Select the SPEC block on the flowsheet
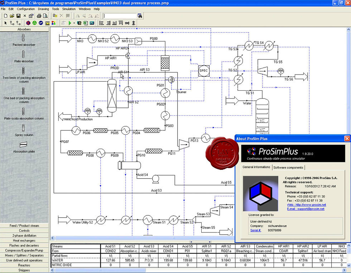351x273 pixels. click(204, 71)
